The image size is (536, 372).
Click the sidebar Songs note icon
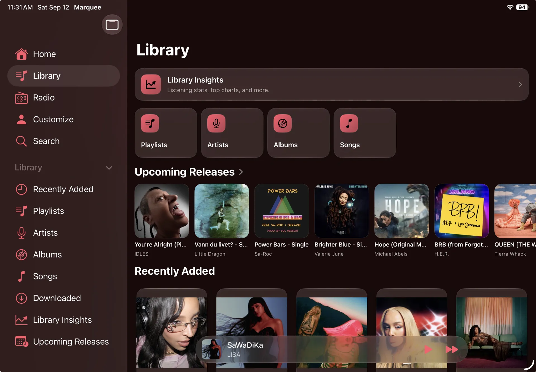21,276
